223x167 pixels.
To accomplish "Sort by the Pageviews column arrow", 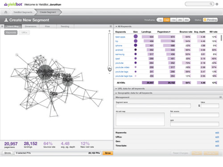I will [169, 32].
